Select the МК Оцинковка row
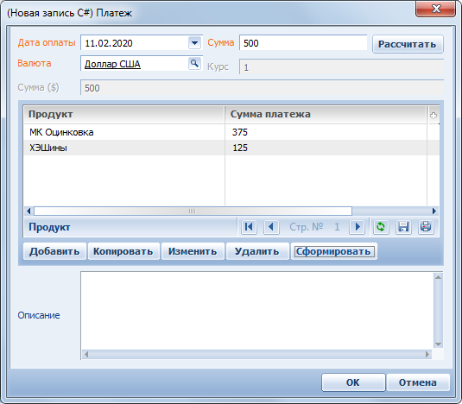 pos(231,132)
